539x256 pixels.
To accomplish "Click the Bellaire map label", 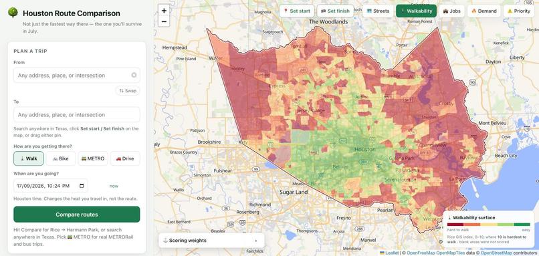I will coord(340,167).
